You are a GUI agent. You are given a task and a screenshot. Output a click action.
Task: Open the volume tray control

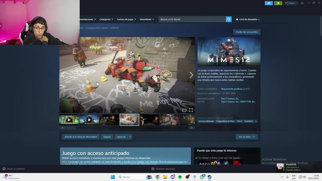coord(304,177)
